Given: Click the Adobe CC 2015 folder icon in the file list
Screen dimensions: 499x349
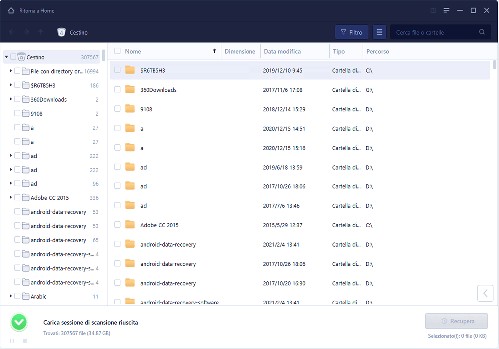Looking at the screenshot, I should [130, 225].
